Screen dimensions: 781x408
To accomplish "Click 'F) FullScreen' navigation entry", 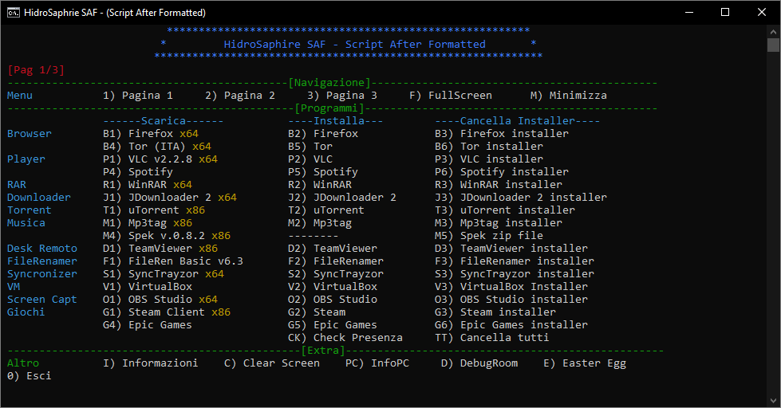I will click(451, 96).
